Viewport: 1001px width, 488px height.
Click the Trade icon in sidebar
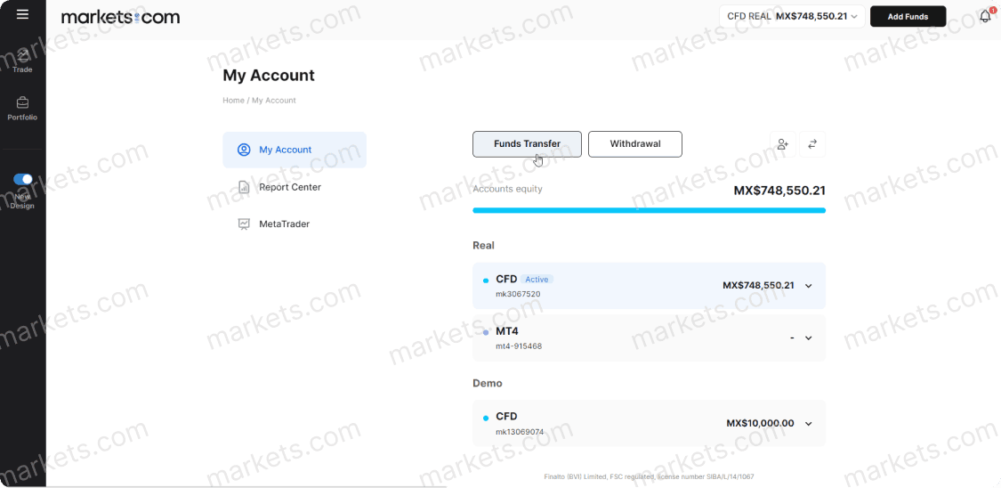pyautogui.click(x=22, y=54)
